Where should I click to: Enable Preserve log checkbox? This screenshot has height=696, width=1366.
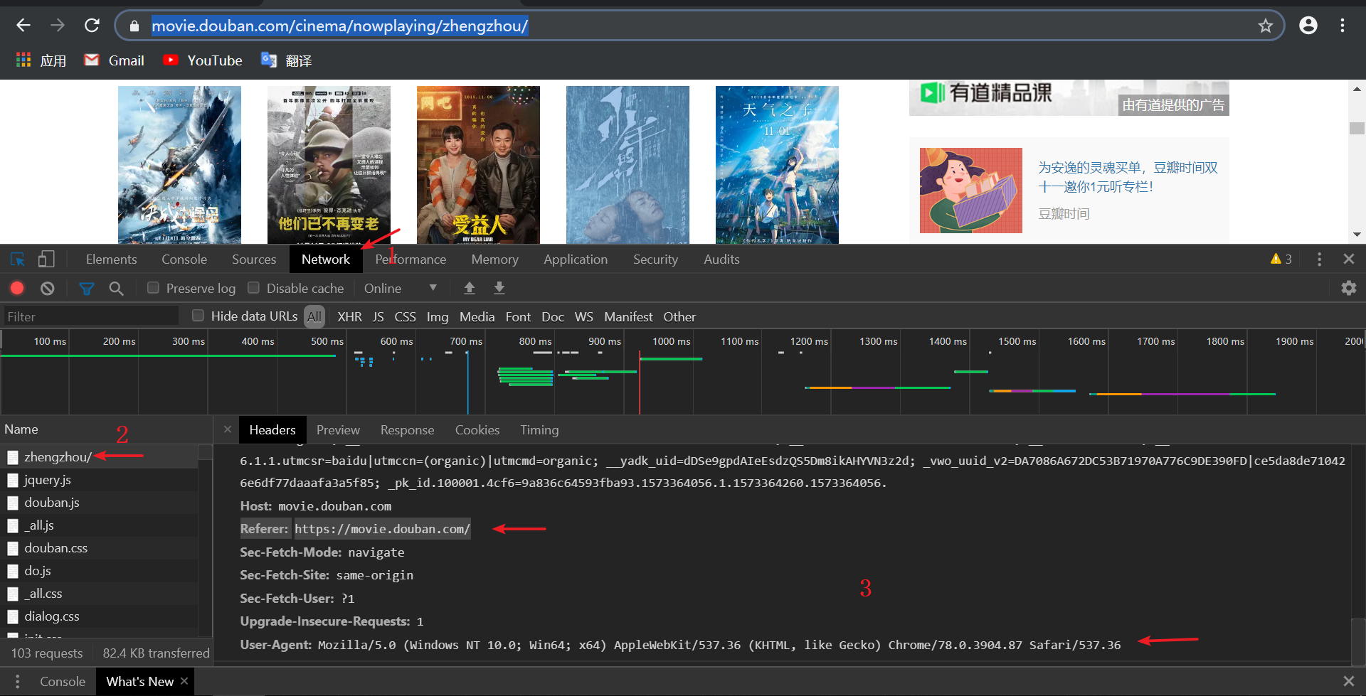(153, 288)
